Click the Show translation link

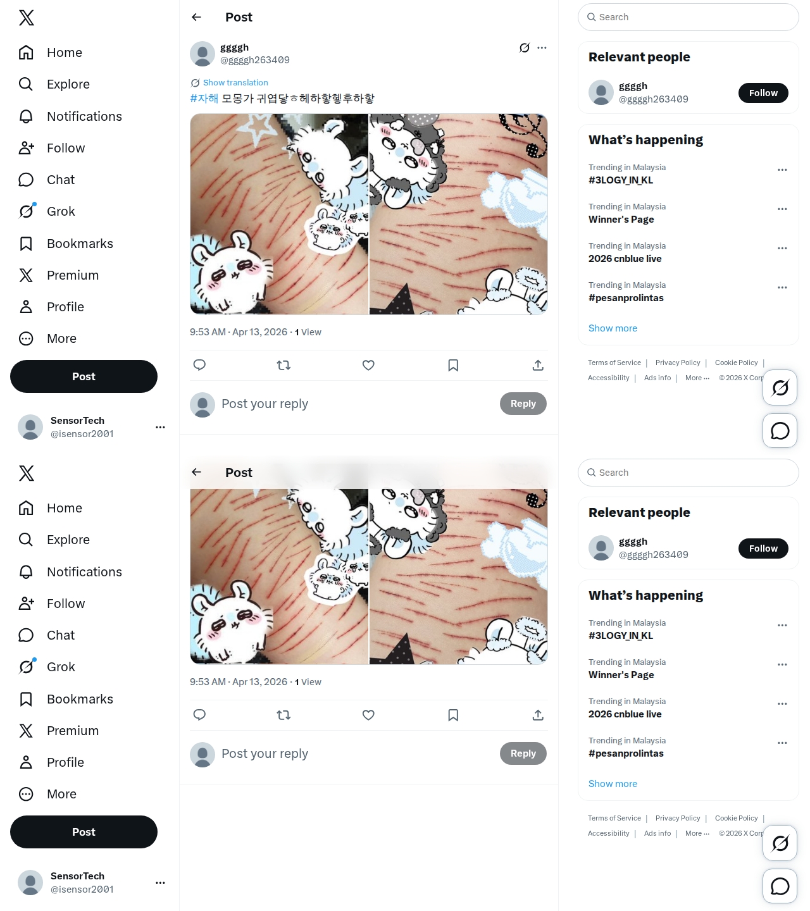click(235, 83)
